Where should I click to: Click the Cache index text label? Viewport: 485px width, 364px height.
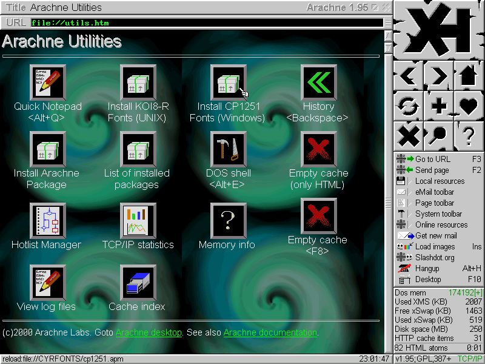tap(137, 307)
